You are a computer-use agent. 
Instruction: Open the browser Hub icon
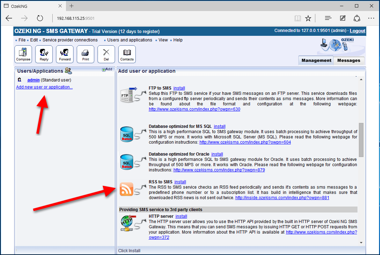coord(328,18)
